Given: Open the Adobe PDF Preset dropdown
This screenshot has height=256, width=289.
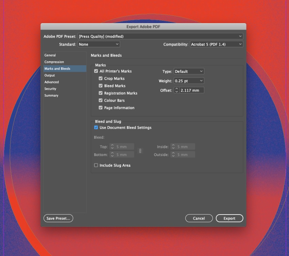Looking at the screenshot, I should pos(160,36).
